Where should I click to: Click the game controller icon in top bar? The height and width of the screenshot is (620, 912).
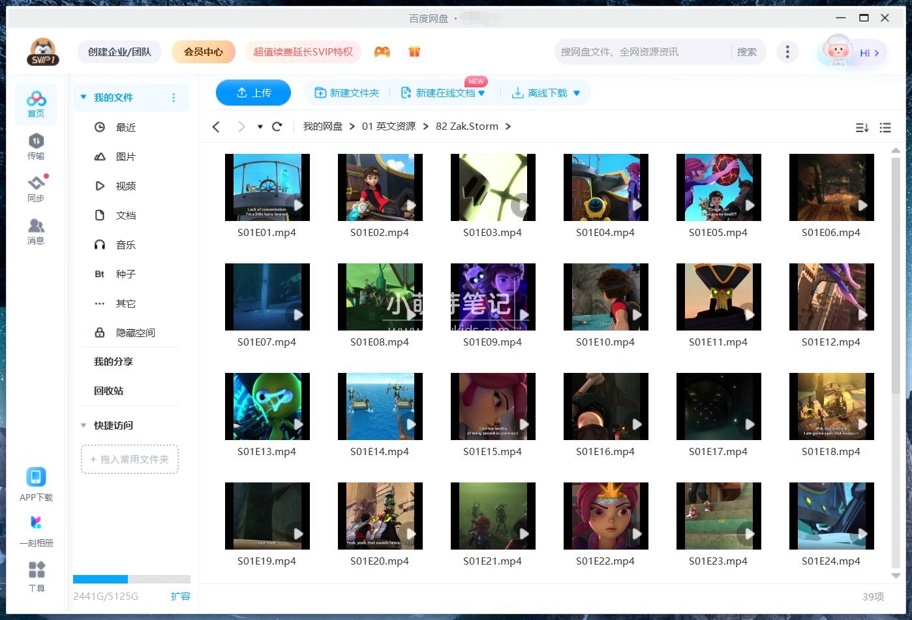pyautogui.click(x=383, y=51)
